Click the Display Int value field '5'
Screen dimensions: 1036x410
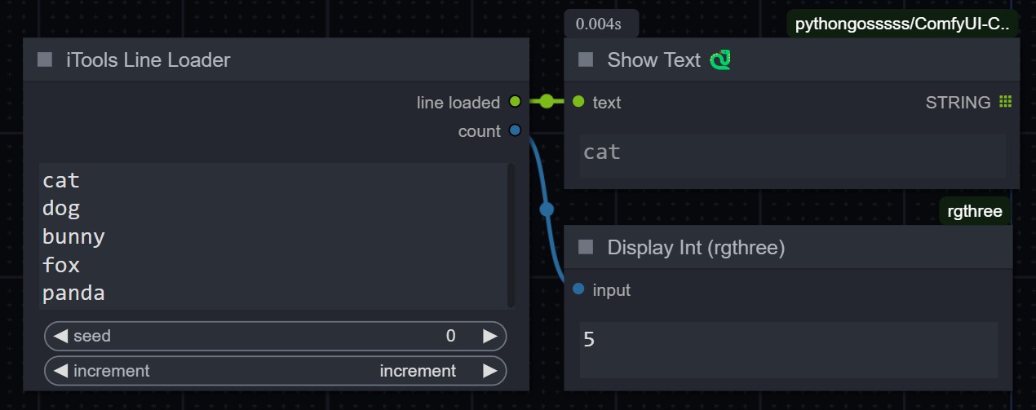coord(789,350)
